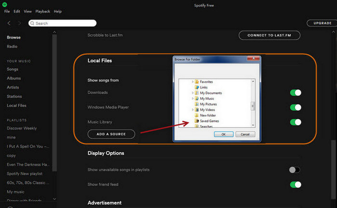Viewport: 337px width, 208px height.
Task: Expand the My Documents tree node
Action: [x=193, y=93]
